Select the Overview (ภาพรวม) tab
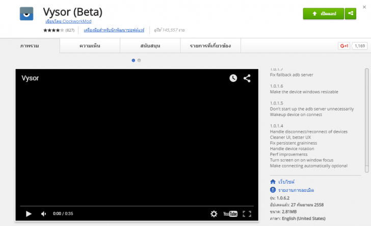Screen dimensions: 371x226 30,46
